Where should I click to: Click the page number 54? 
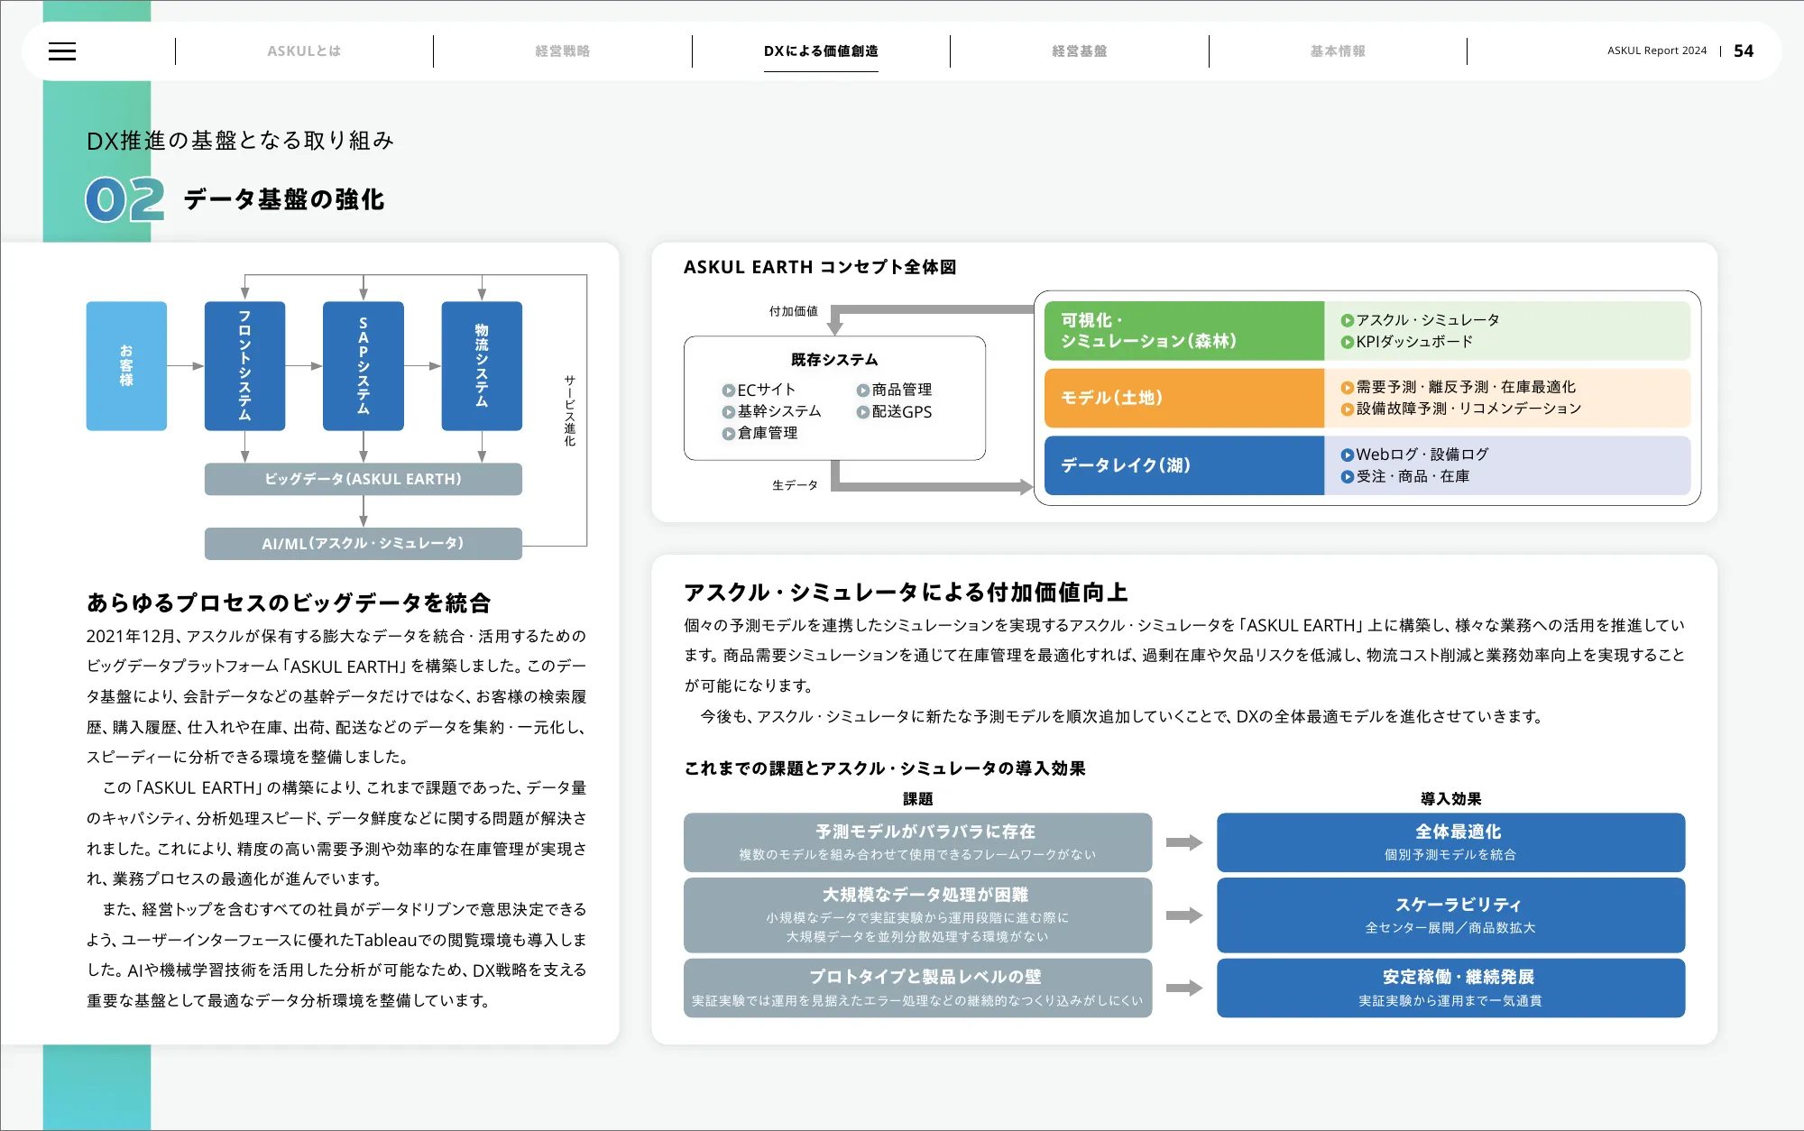coord(1743,51)
